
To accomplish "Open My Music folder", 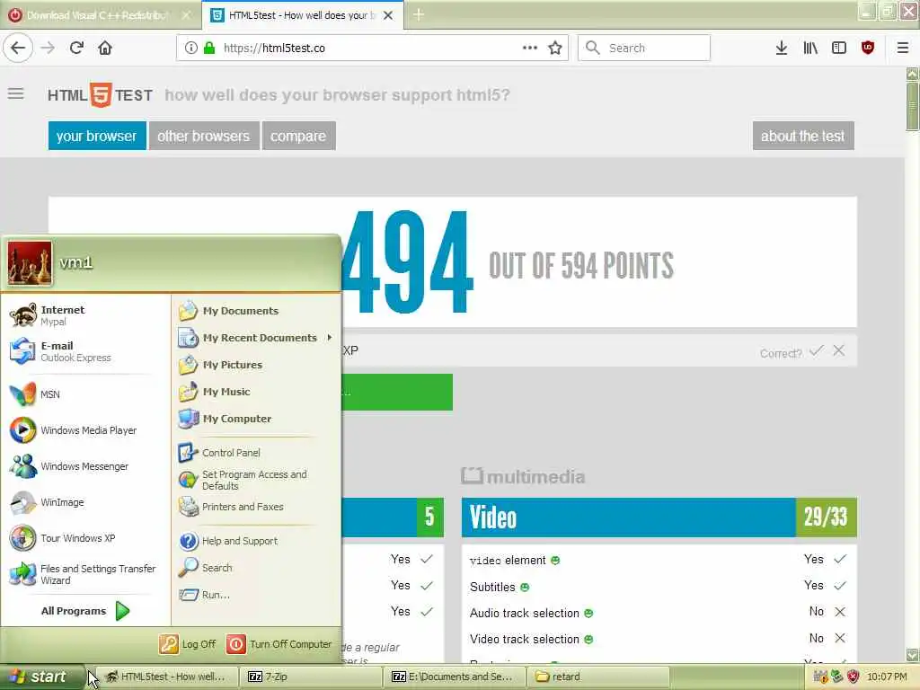I will [x=256, y=392].
